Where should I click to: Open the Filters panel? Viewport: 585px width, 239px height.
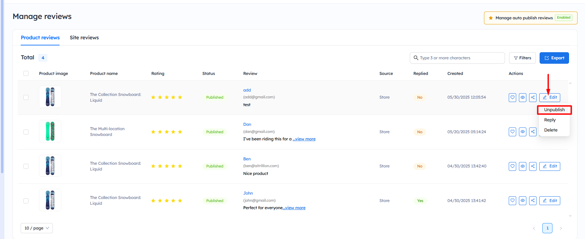(x=522, y=58)
